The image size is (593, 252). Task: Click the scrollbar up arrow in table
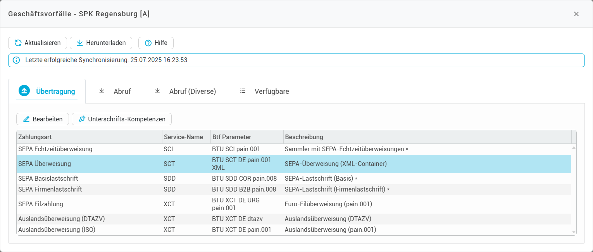click(574, 148)
